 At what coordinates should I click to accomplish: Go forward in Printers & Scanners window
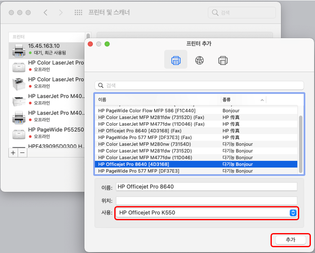click(61, 12)
